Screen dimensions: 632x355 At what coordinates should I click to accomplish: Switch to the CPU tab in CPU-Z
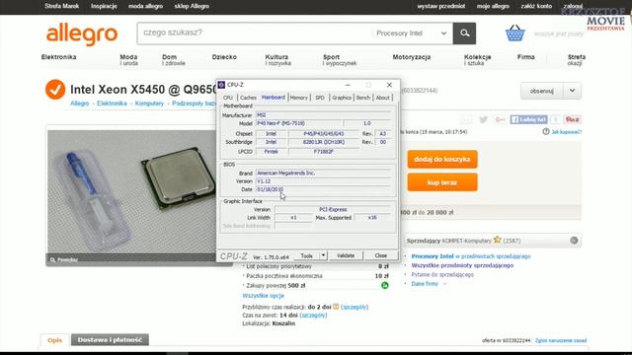tap(228, 98)
